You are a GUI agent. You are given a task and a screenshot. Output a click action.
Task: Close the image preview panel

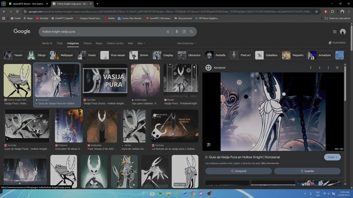tap(337, 68)
